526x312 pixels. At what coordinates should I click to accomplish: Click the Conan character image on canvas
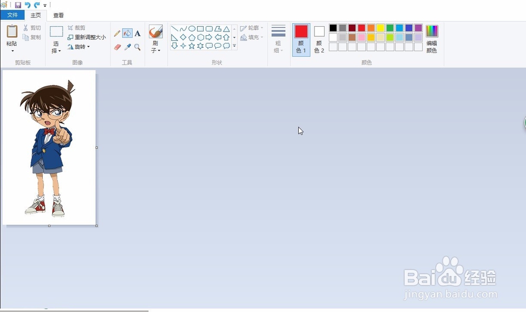click(x=47, y=149)
